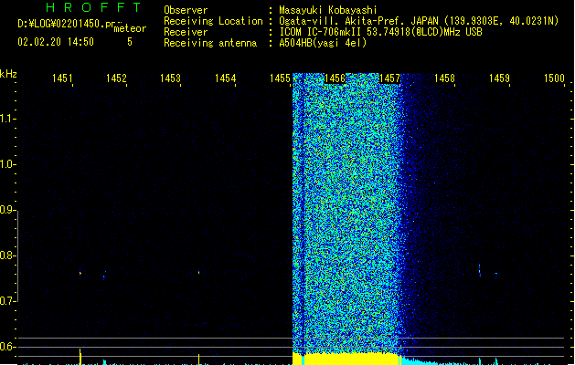Click frequency axis label 0.9
The height and width of the screenshot is (365, 575).
6,209
